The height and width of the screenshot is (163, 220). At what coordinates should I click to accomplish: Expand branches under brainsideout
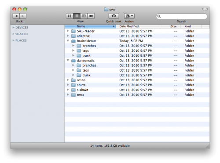pos(73,46)
